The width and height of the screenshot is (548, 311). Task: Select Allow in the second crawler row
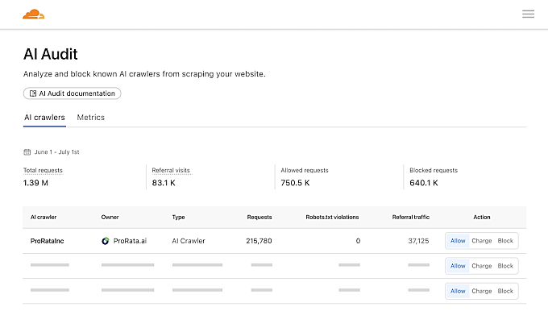(x=458, y=266)
